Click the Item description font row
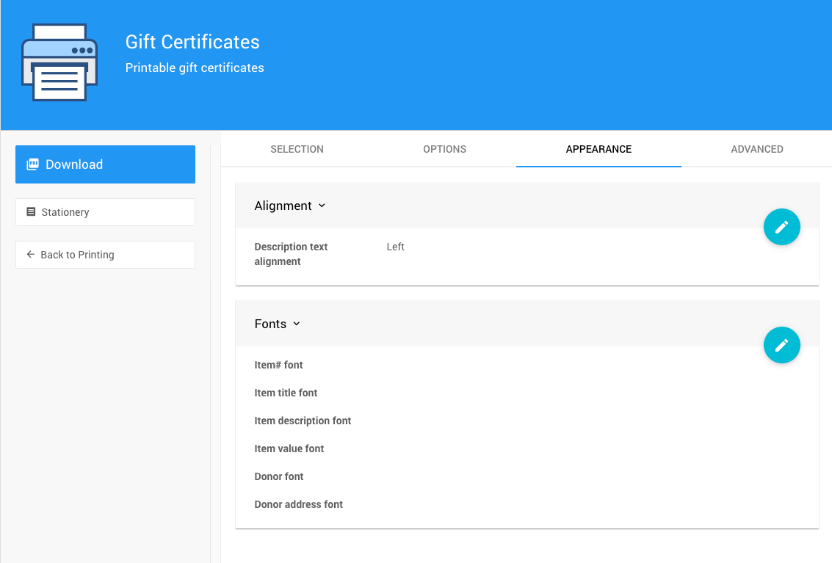The image size is (832, 563). [303, 421]
